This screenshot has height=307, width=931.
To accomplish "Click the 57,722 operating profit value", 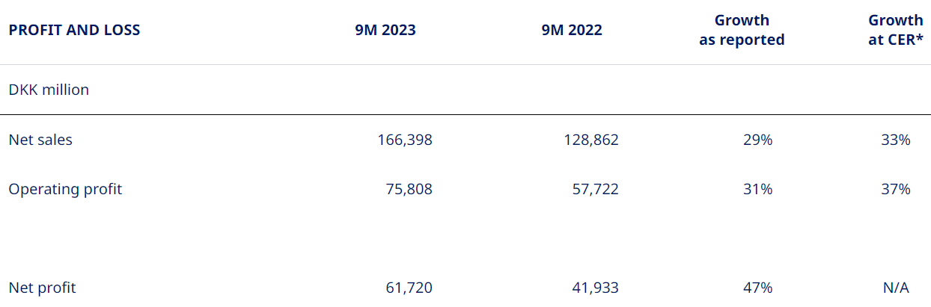I will tap(596, 189).
